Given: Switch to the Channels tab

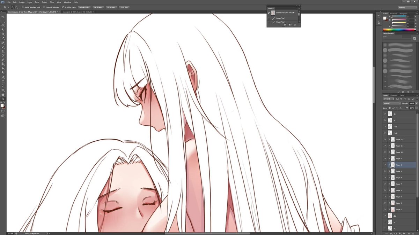Looking at the screenshot, I should pos(394,95).
